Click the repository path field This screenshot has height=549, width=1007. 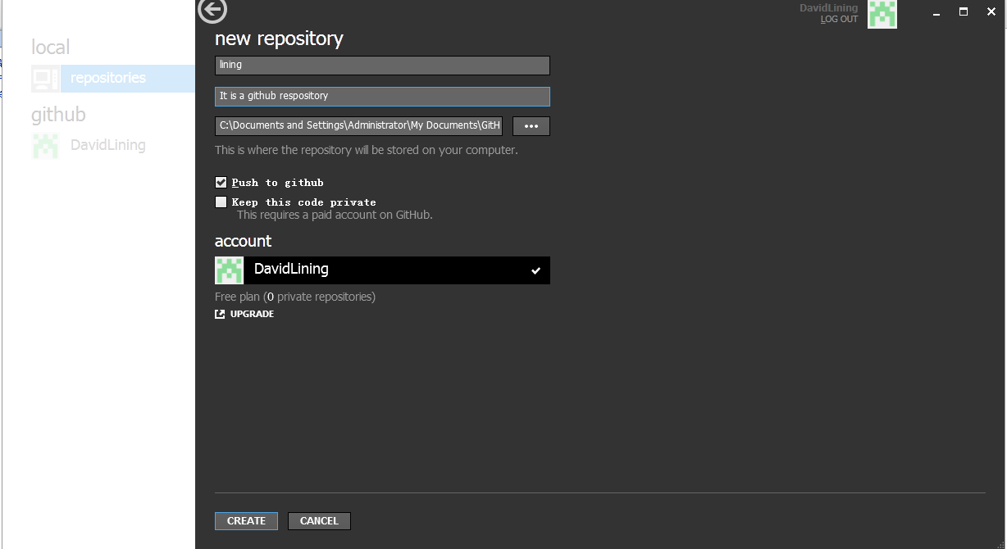click(x=358, y=126)
